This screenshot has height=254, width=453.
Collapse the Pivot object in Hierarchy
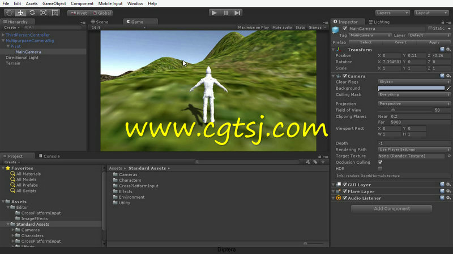(x=8, y=46)
